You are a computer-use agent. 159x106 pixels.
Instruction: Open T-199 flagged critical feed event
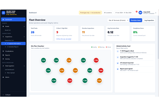(135, 52)
